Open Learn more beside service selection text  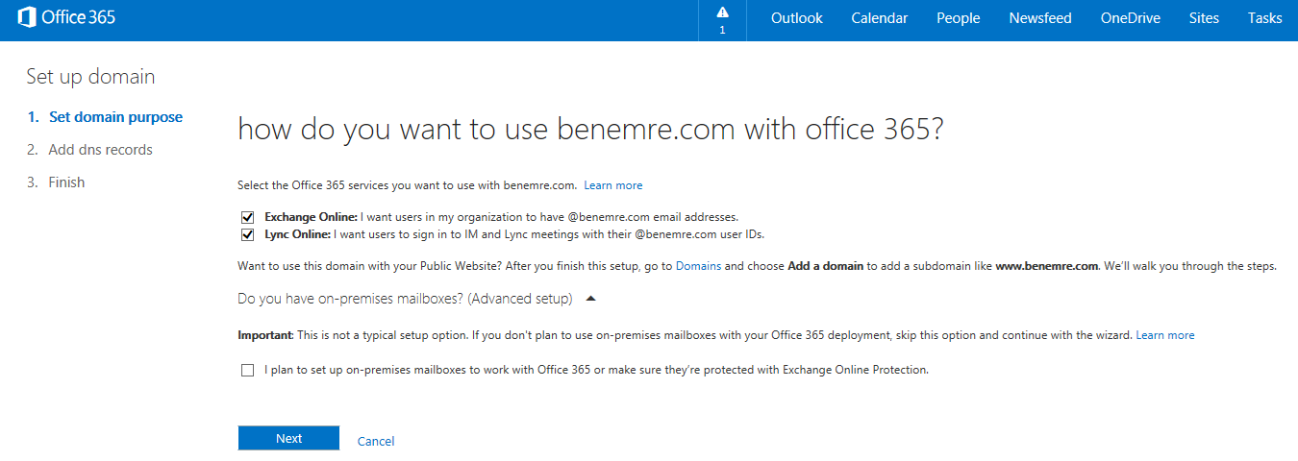pyautogui.click(x=613, y=185)
